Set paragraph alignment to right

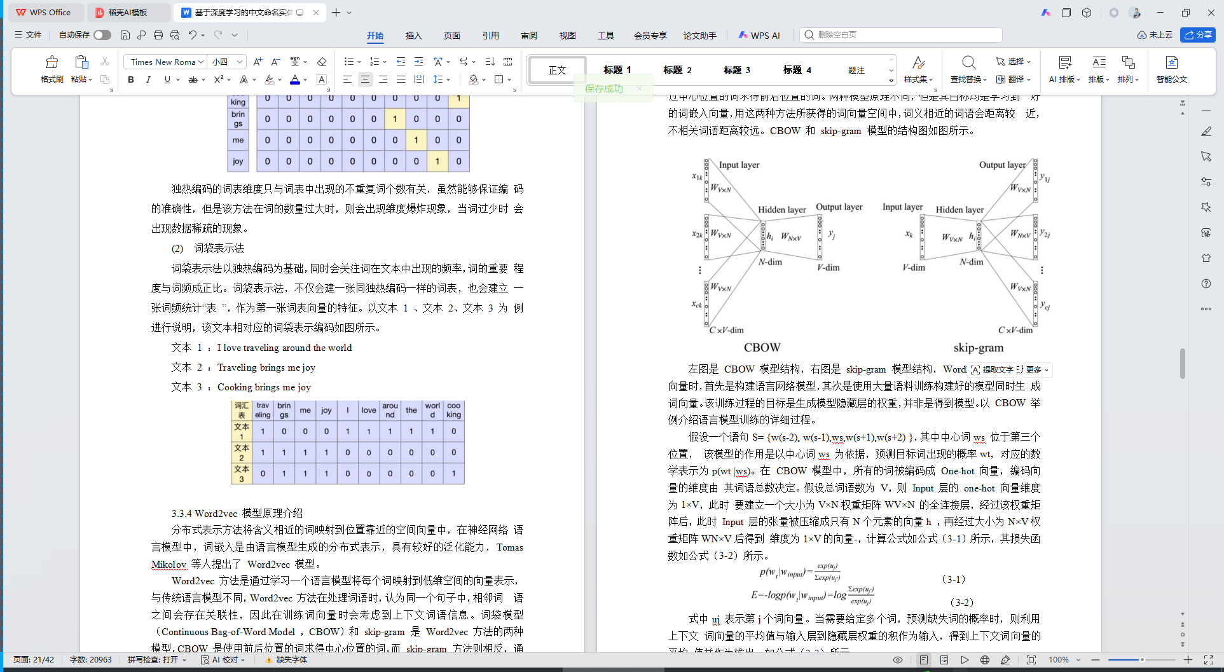[383, 79]
